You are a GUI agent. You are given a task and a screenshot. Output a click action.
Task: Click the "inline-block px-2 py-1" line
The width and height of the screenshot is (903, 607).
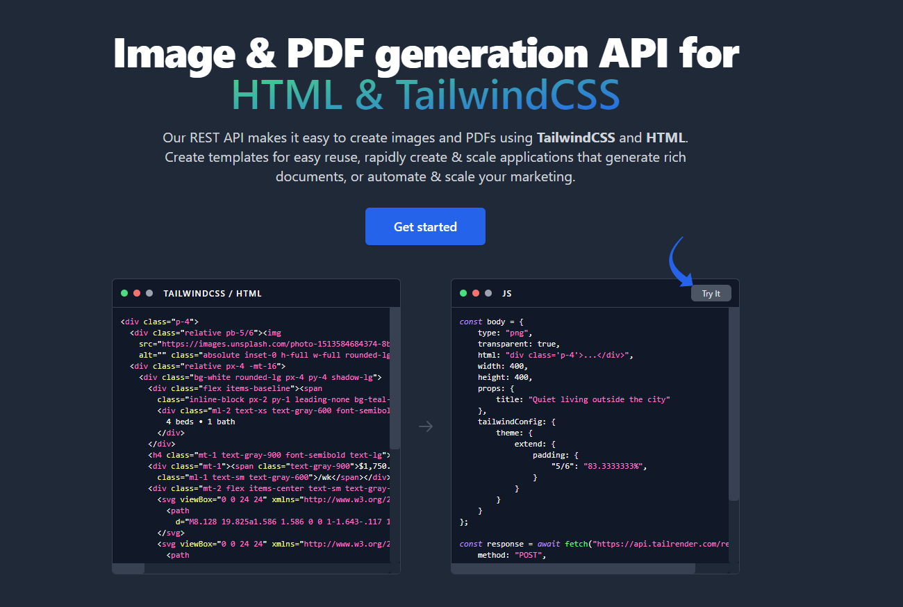(274, 399)
